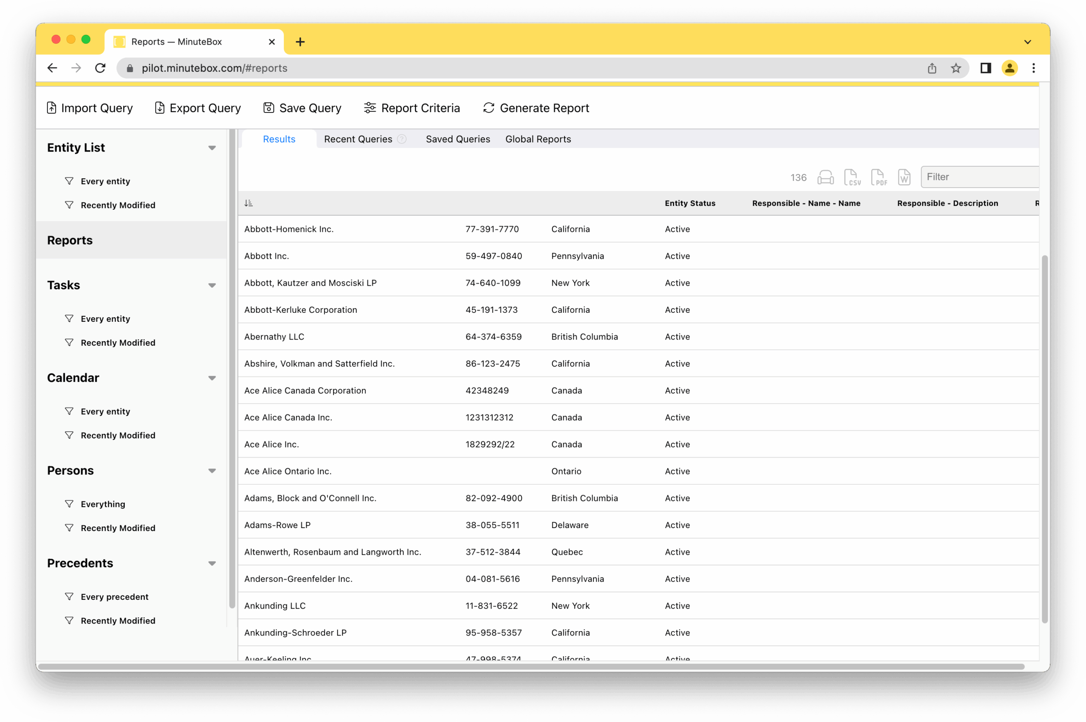Screen dimensions: 1086x722
Task: Collapse the Entity List section
Action: click(212, 148)
